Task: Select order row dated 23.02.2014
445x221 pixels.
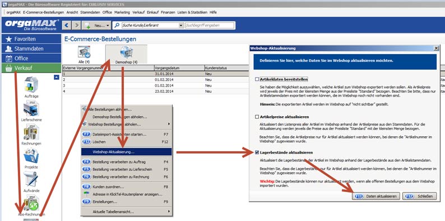Action: pyautogui.click(x=155, y=92)
